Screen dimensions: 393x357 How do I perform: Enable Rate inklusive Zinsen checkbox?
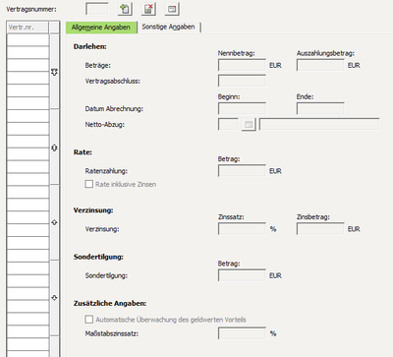[x=88, y=184]
